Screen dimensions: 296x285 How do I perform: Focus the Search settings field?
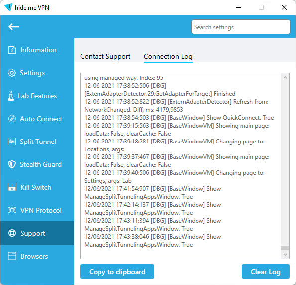click(241, 27)
